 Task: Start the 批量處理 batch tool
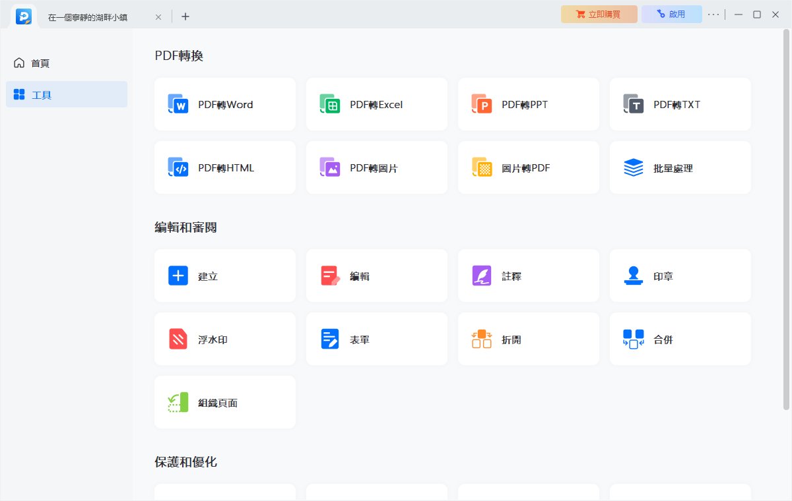click(x=680, y=167)
